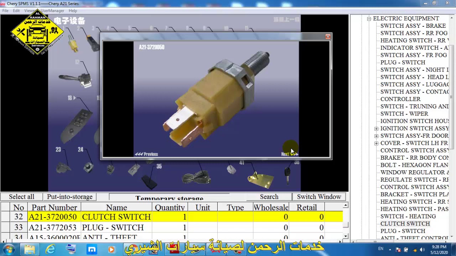This screenshot has height=256, width=456.
Task: Click the Retail column header
Action: point(307,207)
